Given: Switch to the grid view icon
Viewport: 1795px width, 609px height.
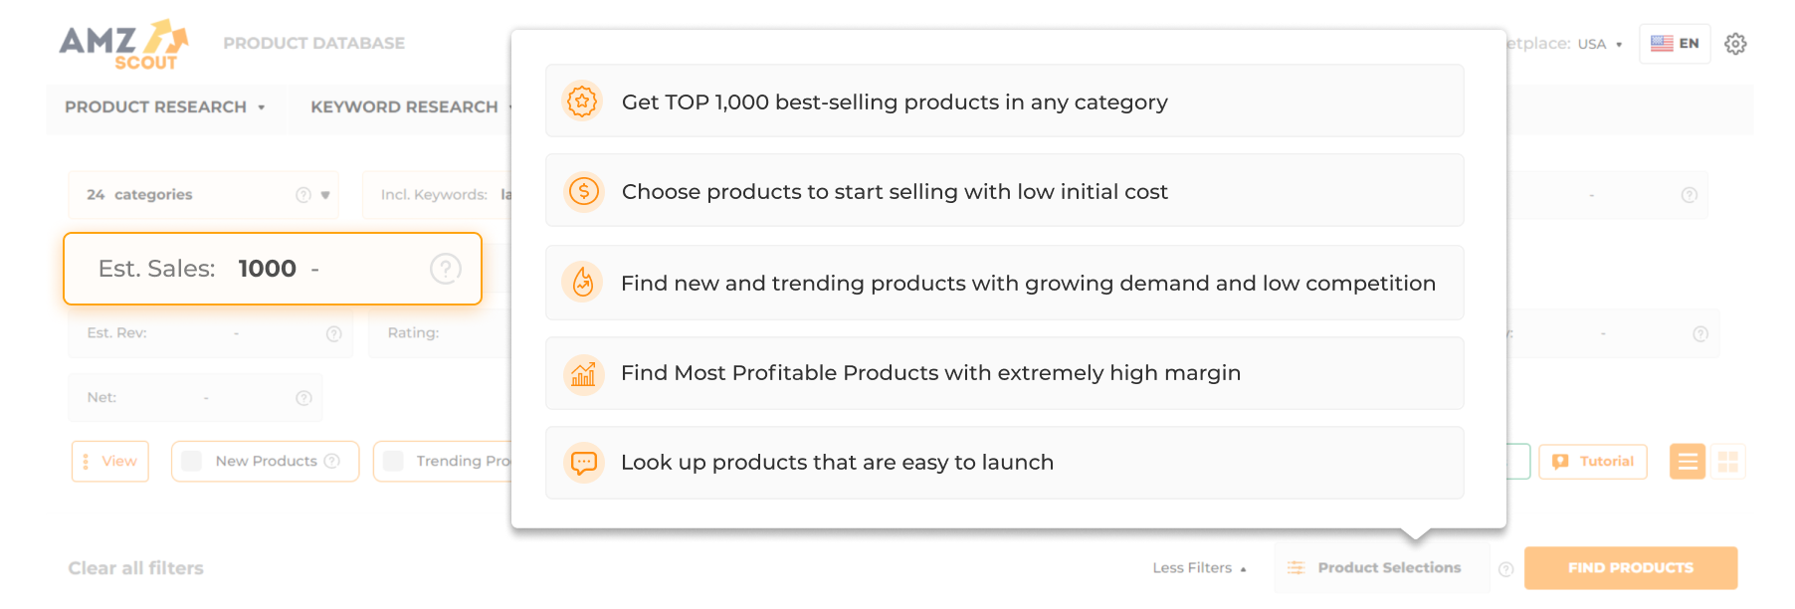Looking at the screenshot, I should click(x=1729, y=461).
